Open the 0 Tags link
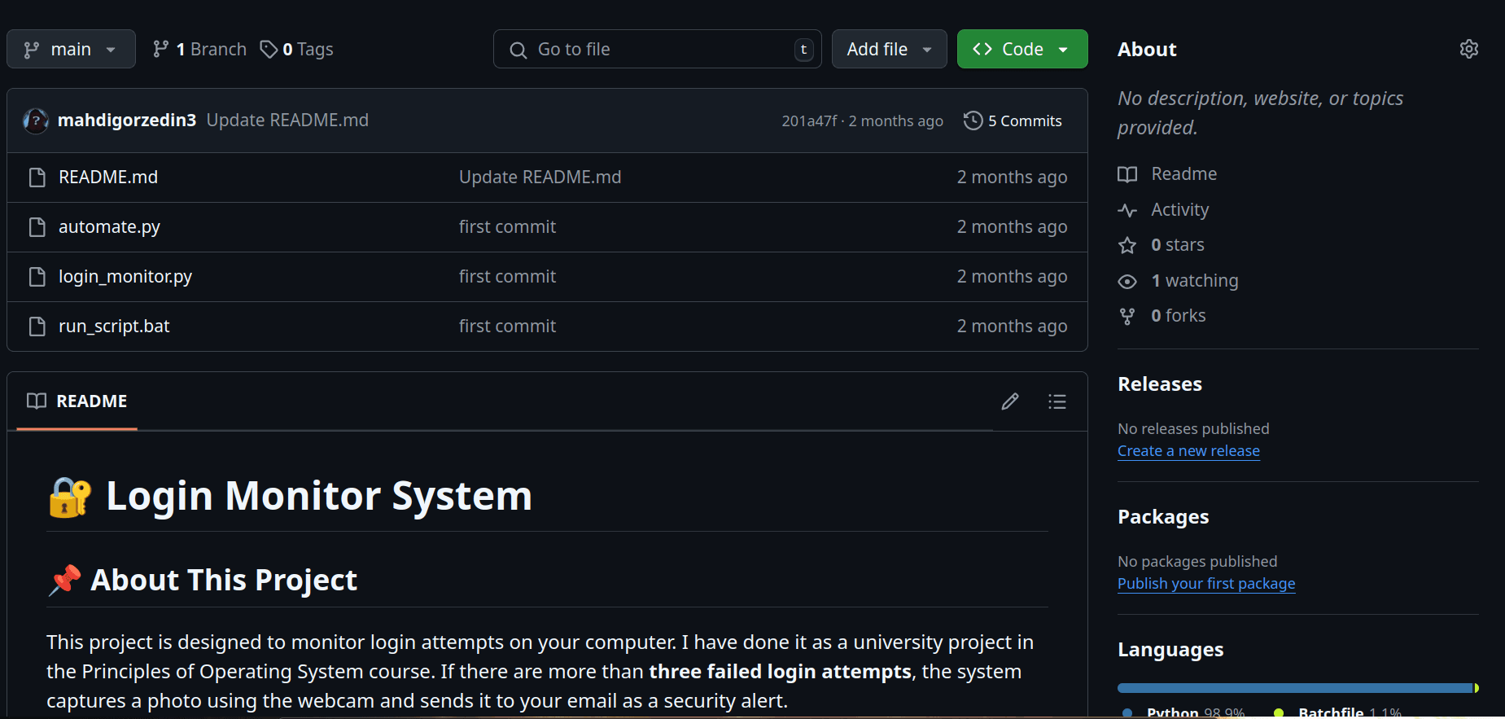The image size is (1505, 719). tap(296, 49)
